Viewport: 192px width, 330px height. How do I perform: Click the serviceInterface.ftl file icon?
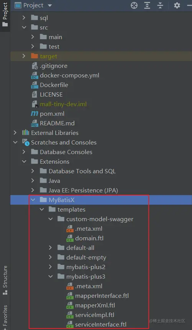(x=70, y=325)
